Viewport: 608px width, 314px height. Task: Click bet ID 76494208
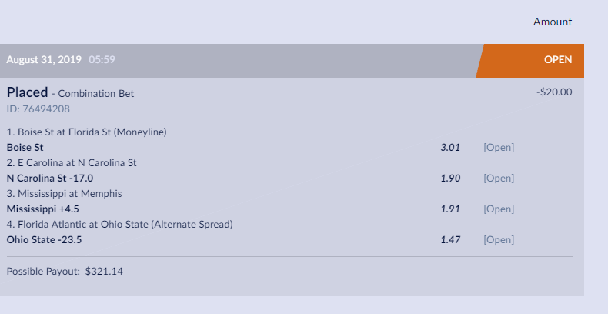(38, 109)
